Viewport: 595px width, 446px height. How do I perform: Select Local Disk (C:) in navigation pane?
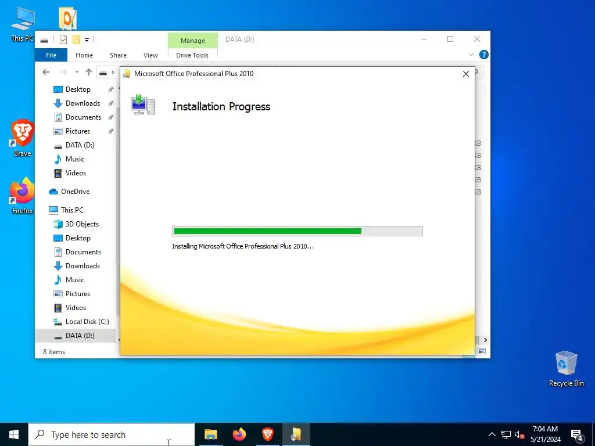coord(87,322)
